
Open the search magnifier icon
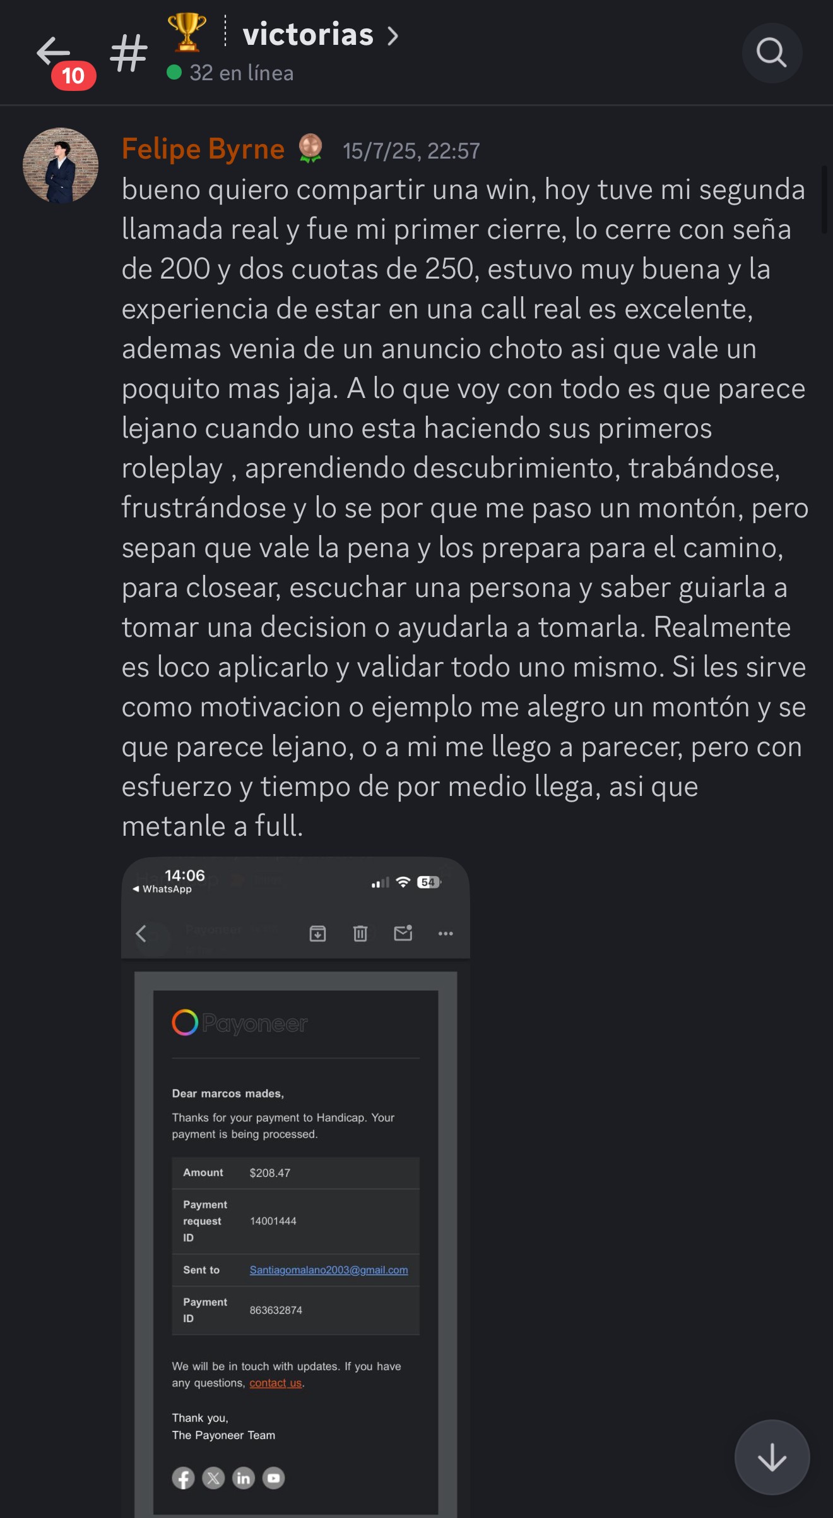pyautogui.click(x=771, y=52)
